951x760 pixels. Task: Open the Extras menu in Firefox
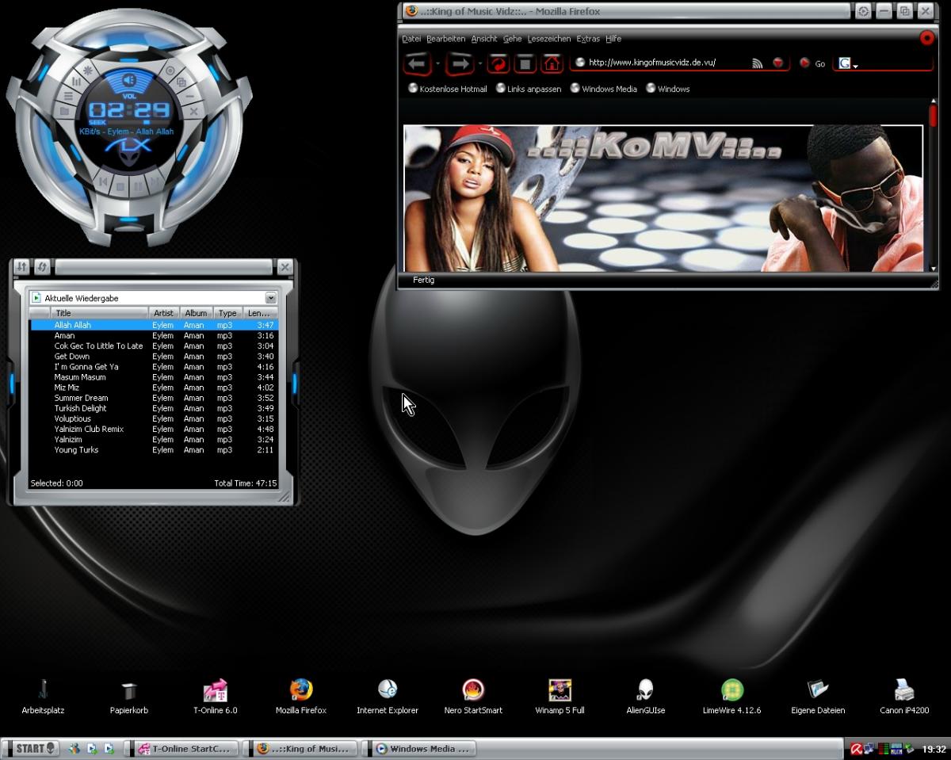[x=588, y=39]
